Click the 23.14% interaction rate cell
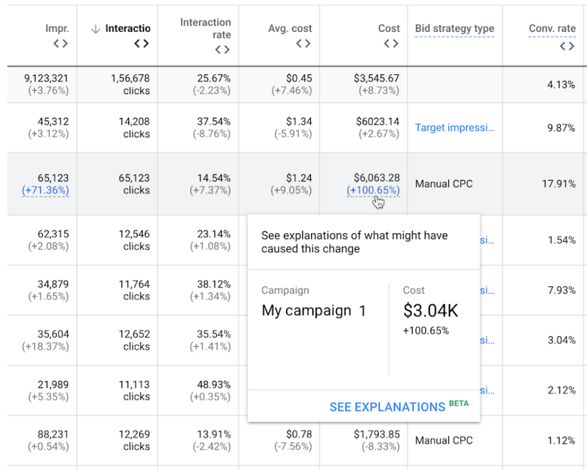587x470 pixels. 214,234
